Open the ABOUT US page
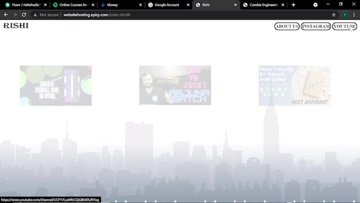 coord(287,26)
